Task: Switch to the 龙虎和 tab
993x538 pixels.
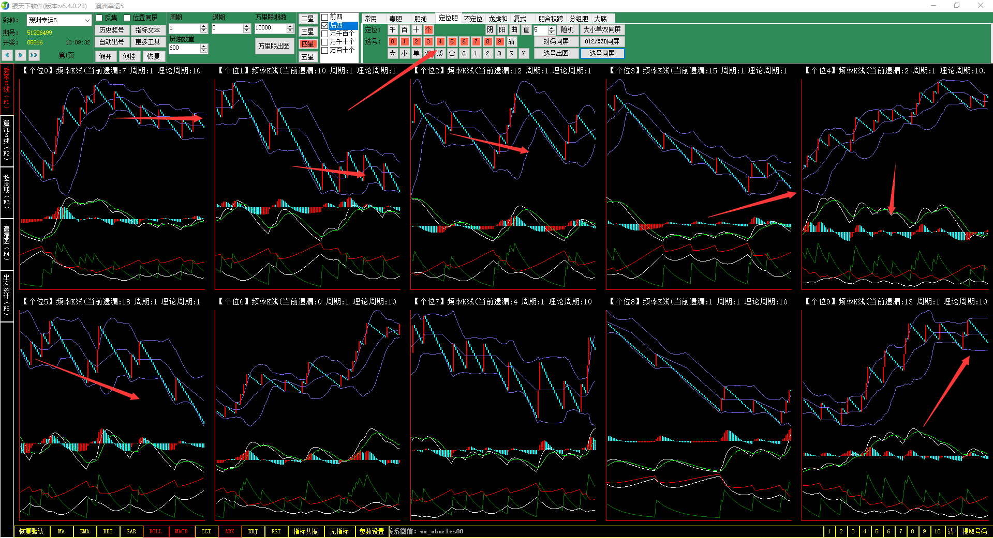Action: 498,19
